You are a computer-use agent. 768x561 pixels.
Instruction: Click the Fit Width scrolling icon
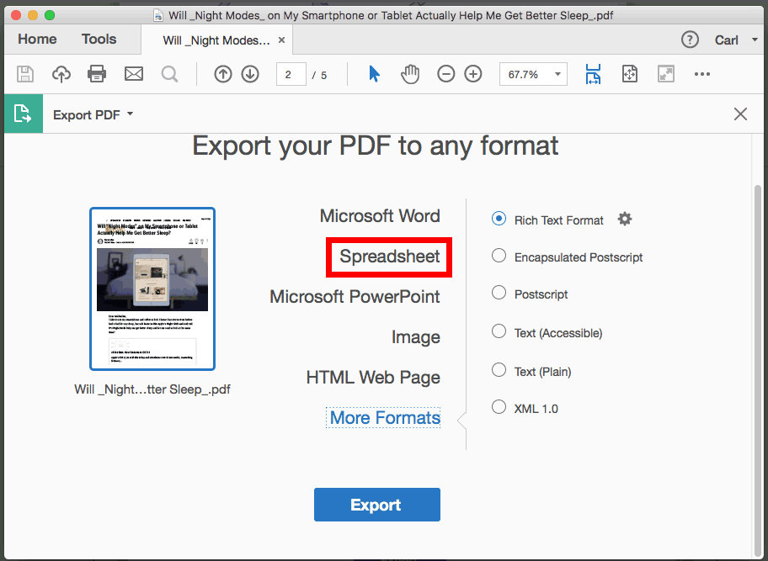(x=593, y=74)
